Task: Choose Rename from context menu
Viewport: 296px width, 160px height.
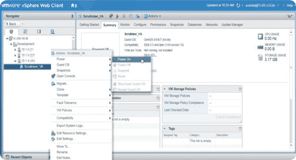Action: click(81, 152)
